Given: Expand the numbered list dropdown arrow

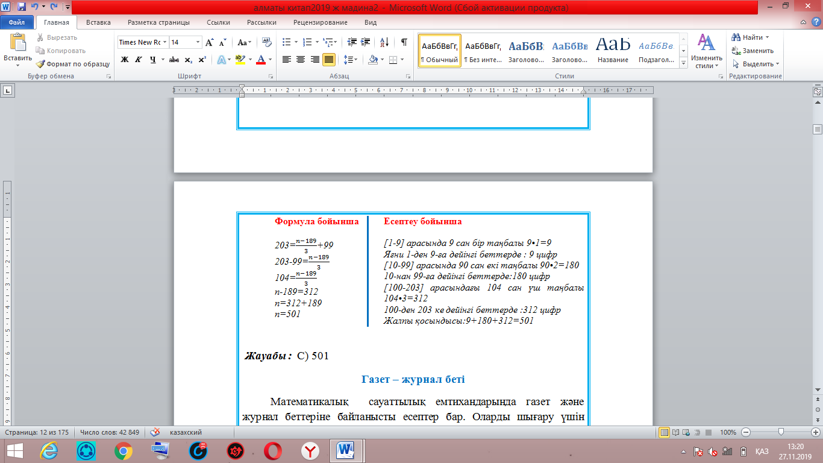Looking at the screenshot, I should pyautogui.click(x=317, y=42).
